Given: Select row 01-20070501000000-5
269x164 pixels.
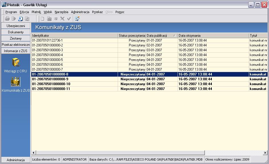Looking at the screenshot, I should 149,60.
